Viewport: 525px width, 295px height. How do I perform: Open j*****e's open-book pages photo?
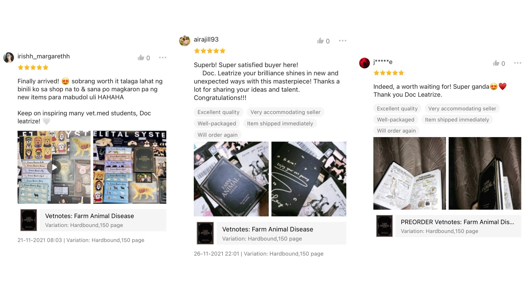(x=410, y=173)
